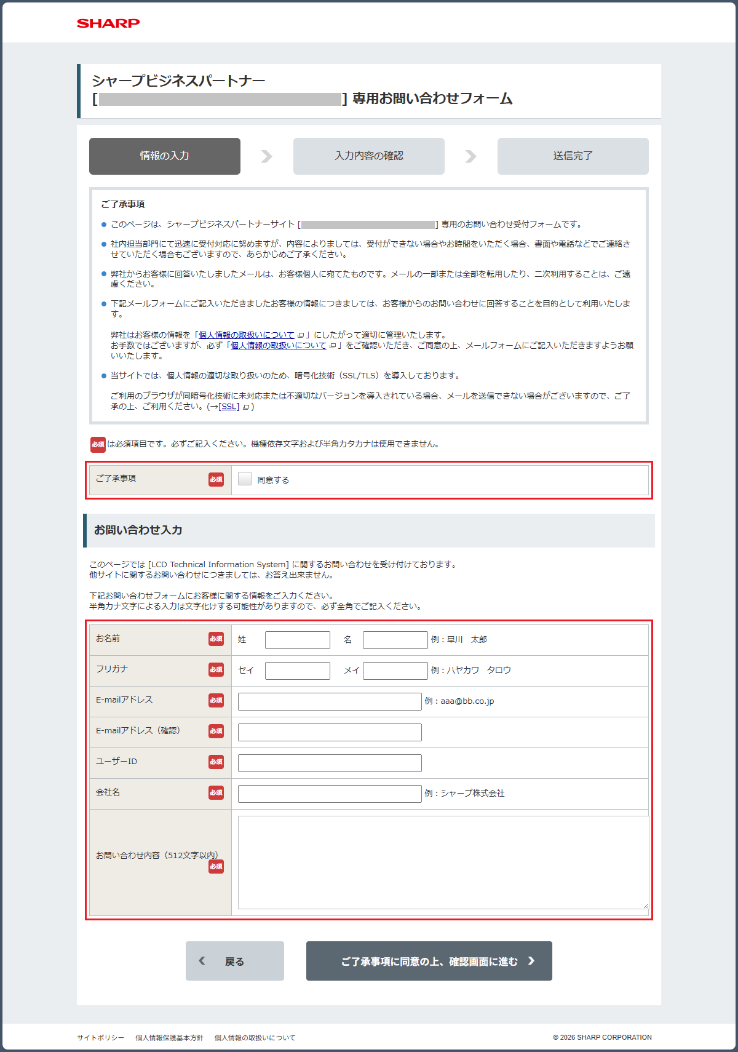Open first 個人情報の取扱いについて link in notice

[x=247, y=335]
